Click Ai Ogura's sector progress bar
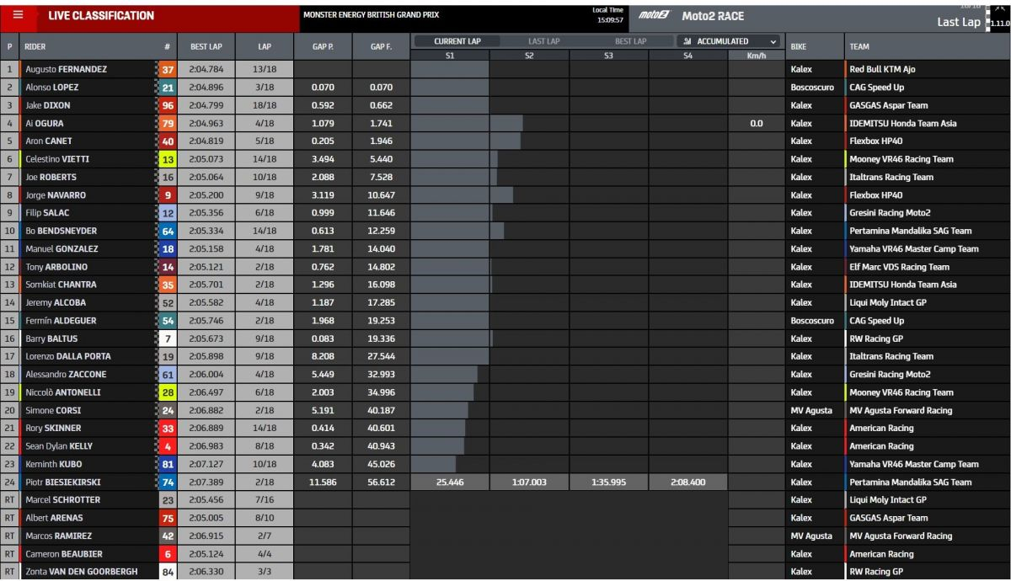 tap(466, 124)
